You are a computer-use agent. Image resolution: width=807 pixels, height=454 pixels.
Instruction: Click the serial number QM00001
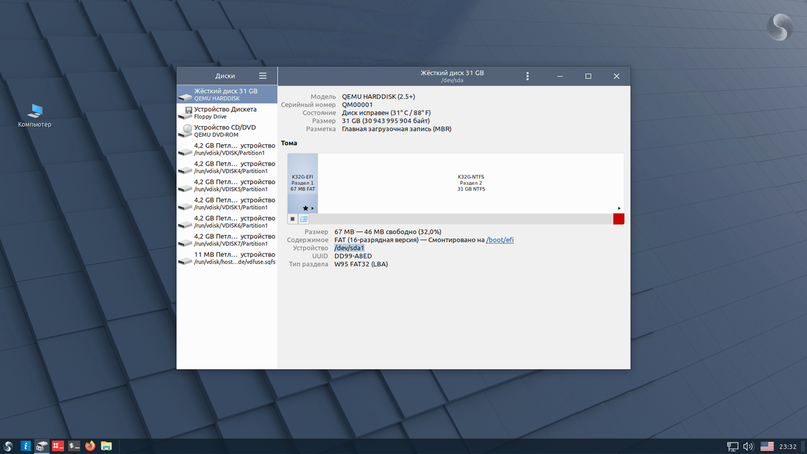click(357, 105)
